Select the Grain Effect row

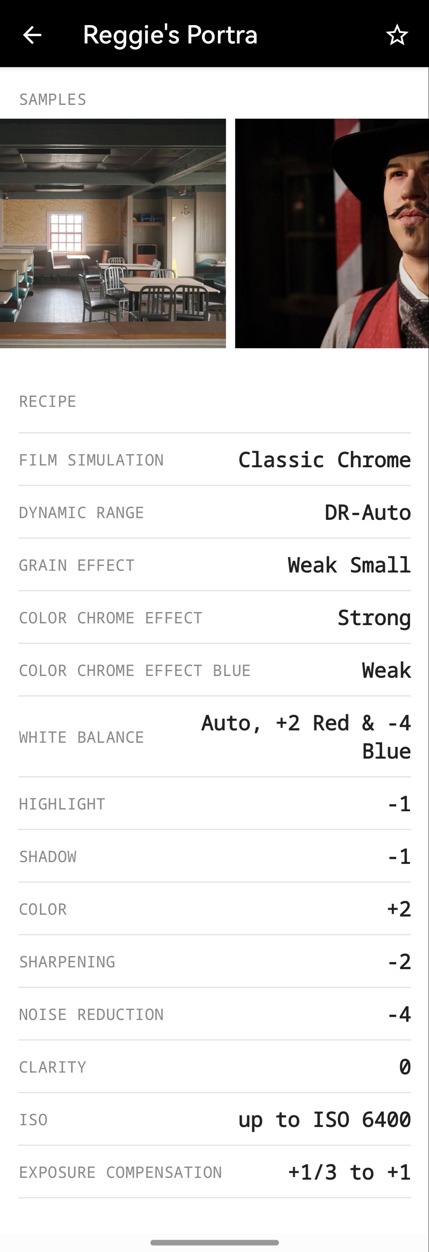click(x=214, y=565)
